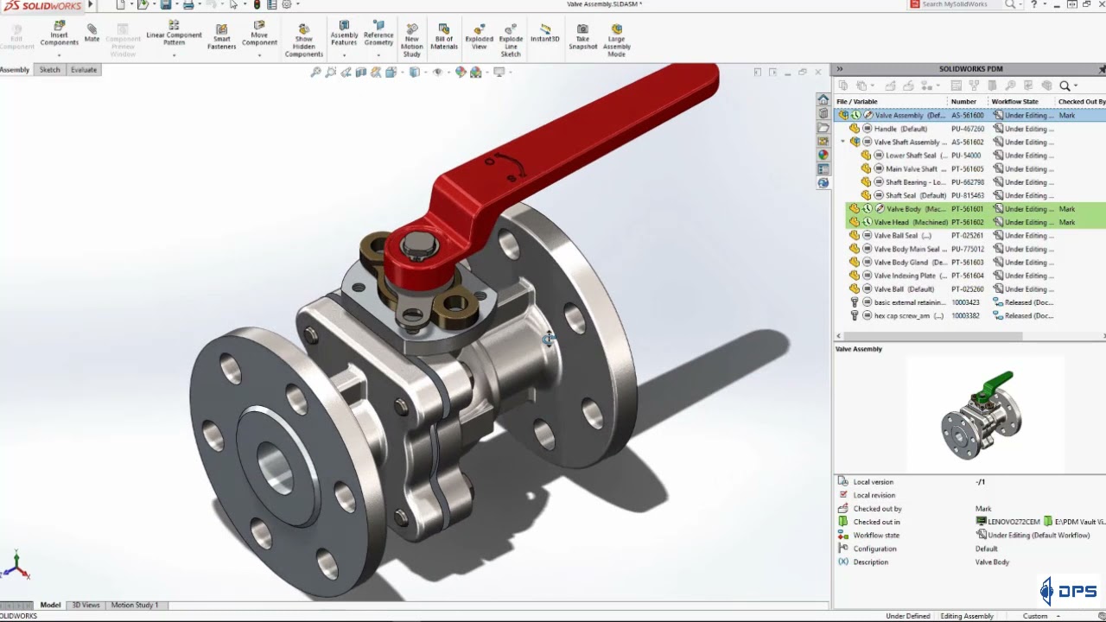The width and height of the screenshot is (1106, 622).
Task: Switch to the Assembly ribbon tab
Action: coord(15,70)
